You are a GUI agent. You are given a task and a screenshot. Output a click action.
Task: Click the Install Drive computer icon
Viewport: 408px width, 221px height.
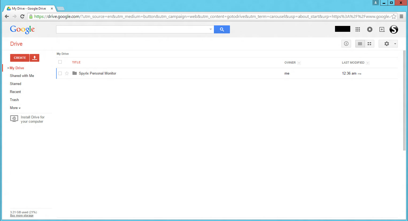pos(14,119)
